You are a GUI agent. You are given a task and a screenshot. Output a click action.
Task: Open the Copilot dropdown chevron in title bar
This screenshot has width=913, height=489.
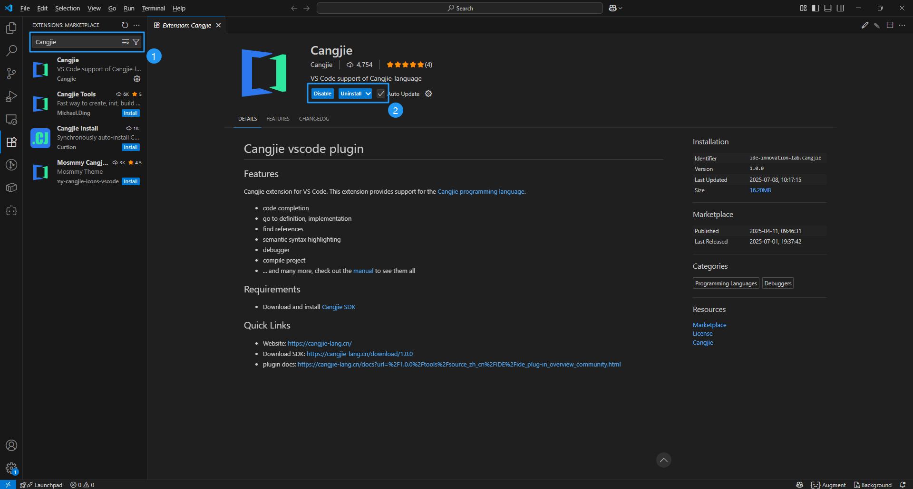click(621, 8)
